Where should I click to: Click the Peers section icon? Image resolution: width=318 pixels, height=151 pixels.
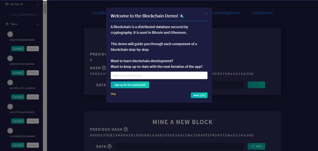pos(7,24)
